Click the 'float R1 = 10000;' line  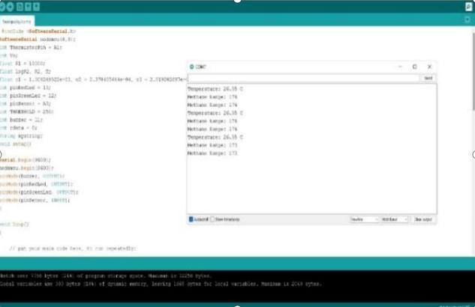pos(23,64)
